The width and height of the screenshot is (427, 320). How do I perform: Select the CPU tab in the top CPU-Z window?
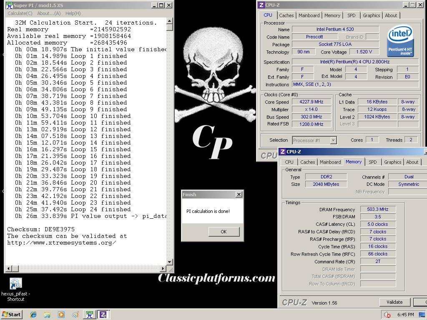pyautogui.click(x=268, y=15)
